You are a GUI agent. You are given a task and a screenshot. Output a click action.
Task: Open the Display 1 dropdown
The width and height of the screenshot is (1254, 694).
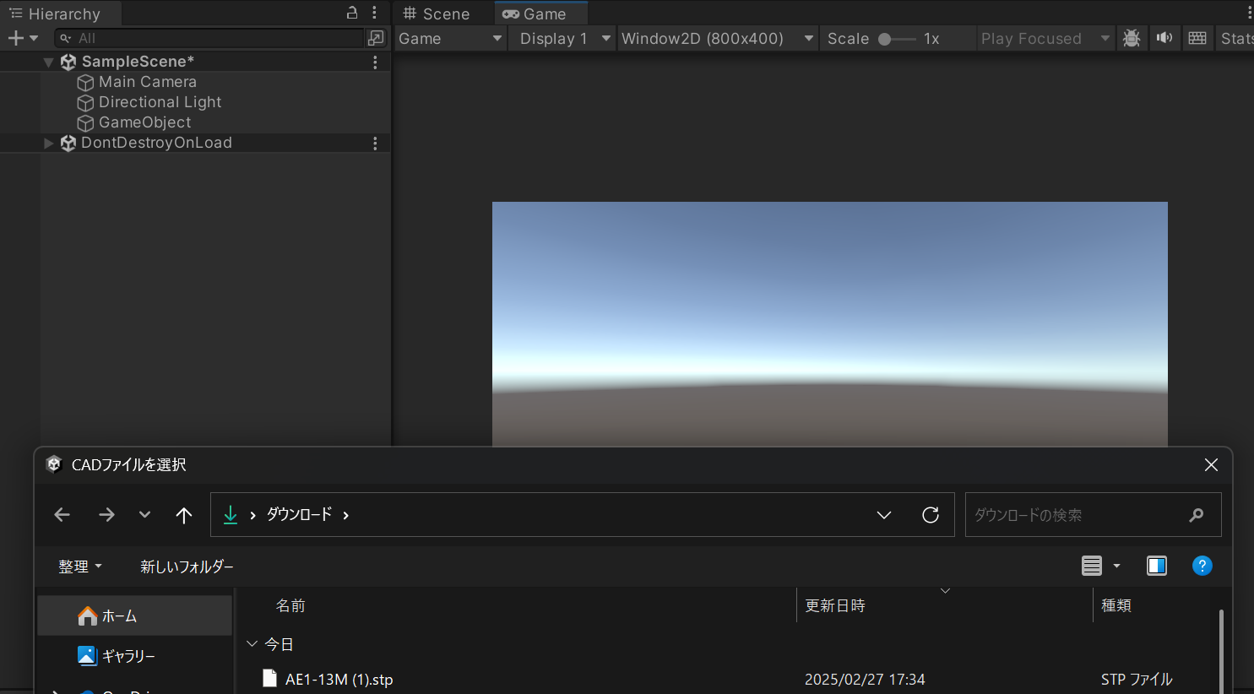click(562, 39)
